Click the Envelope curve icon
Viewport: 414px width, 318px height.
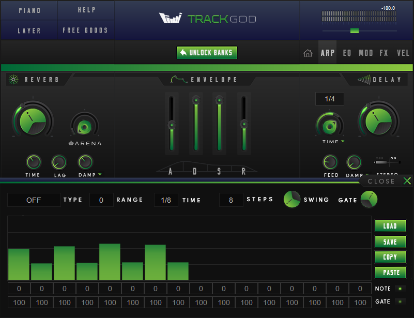tap(179, 79)
